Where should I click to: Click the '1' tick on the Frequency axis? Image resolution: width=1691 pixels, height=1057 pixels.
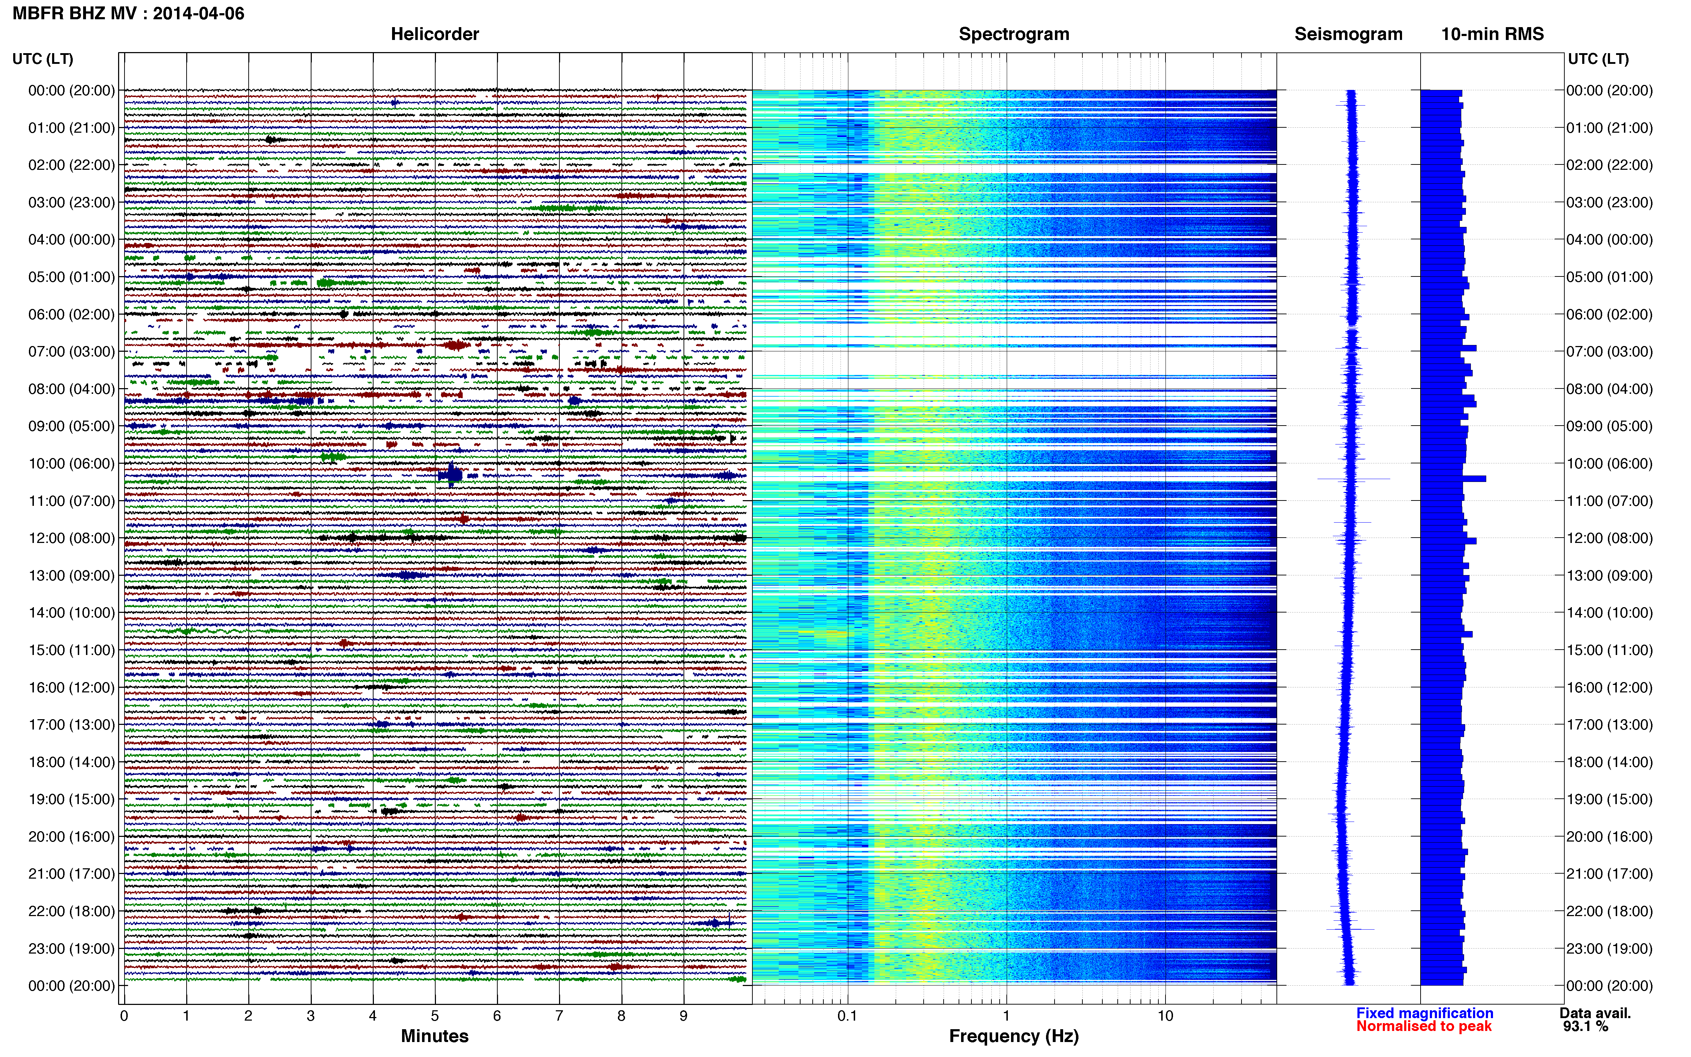tap(1006, 1016)
